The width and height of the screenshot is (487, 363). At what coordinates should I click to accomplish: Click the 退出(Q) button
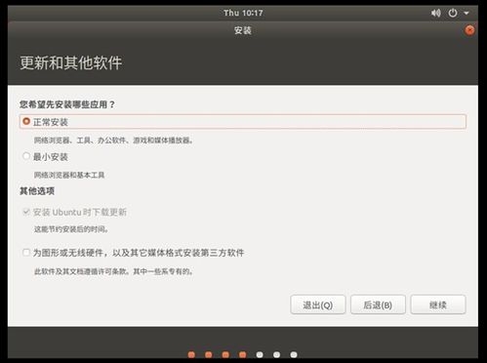click(x=318, y=304)
